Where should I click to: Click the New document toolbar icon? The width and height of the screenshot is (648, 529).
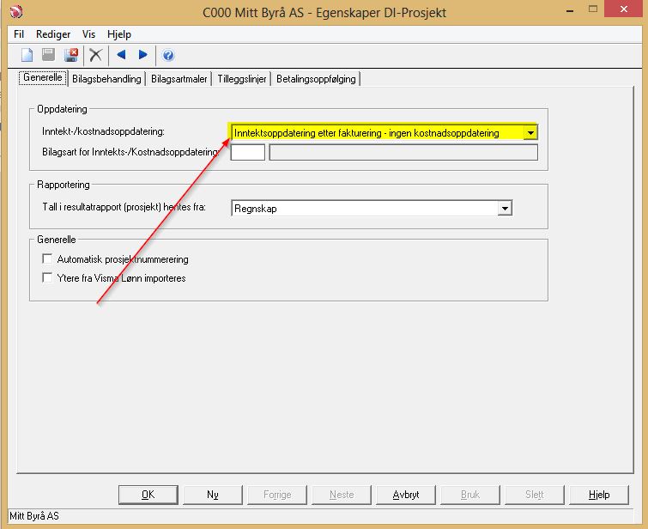[x=27, y=55]
